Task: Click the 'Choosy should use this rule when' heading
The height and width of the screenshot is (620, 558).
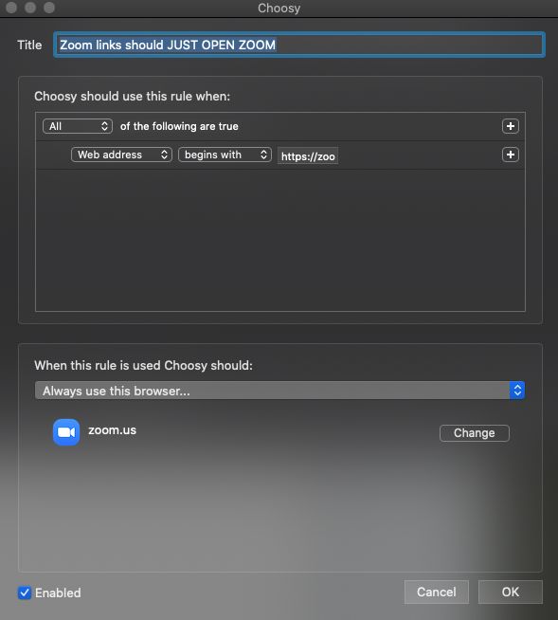Action: coord(132,96)
